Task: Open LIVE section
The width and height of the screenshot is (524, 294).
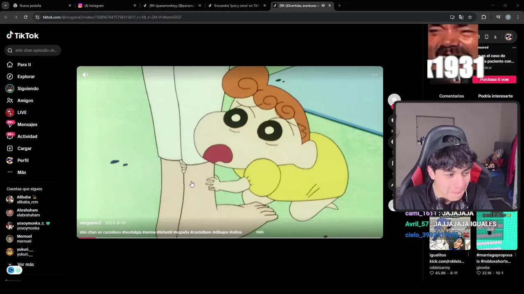Action: [16, 112]
